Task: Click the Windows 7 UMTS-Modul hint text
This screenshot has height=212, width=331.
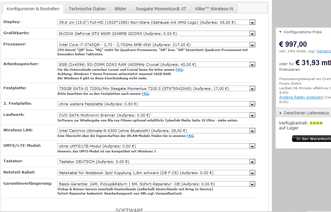Action: point(107,151)
